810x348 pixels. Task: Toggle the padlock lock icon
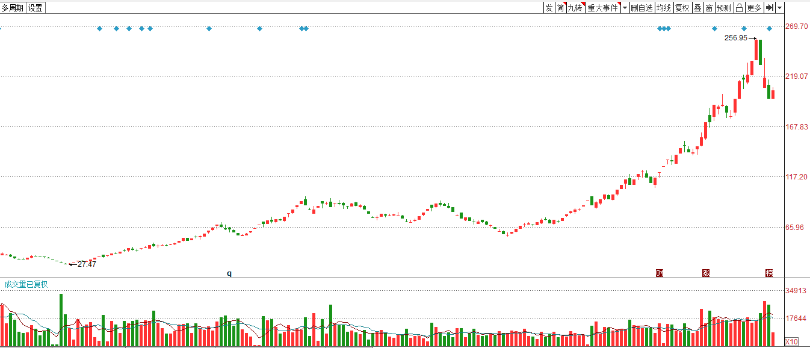(x=739, y=8)
